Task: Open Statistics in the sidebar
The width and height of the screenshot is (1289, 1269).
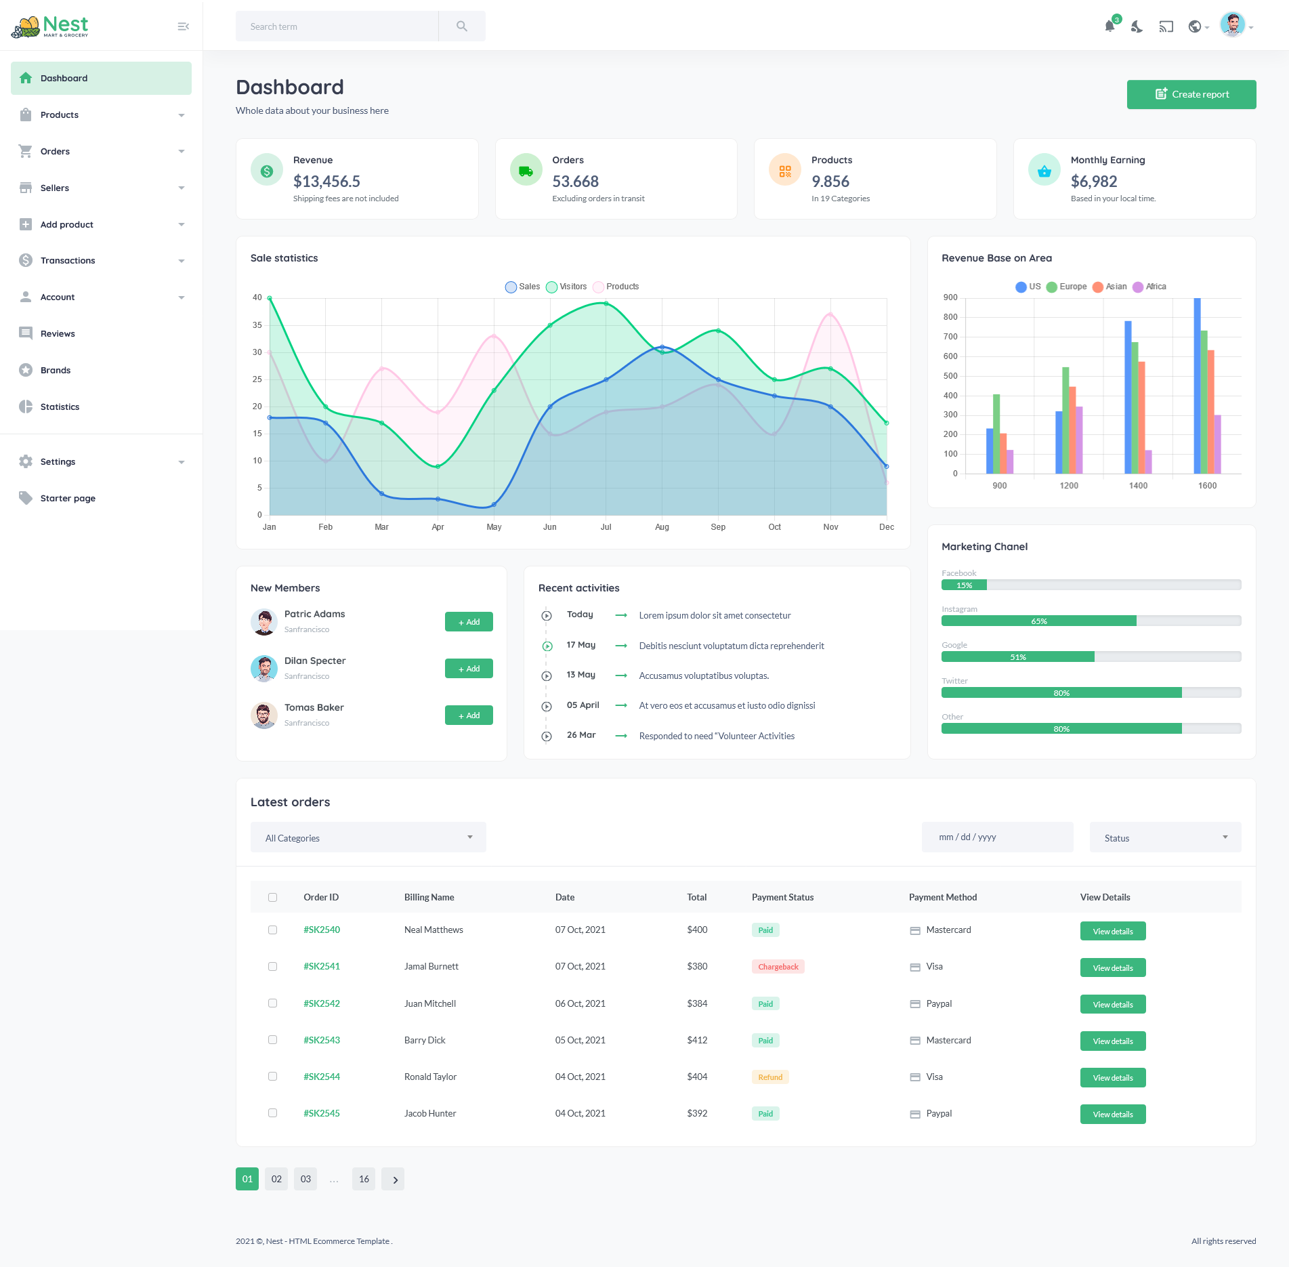Action: click(60, 407)
